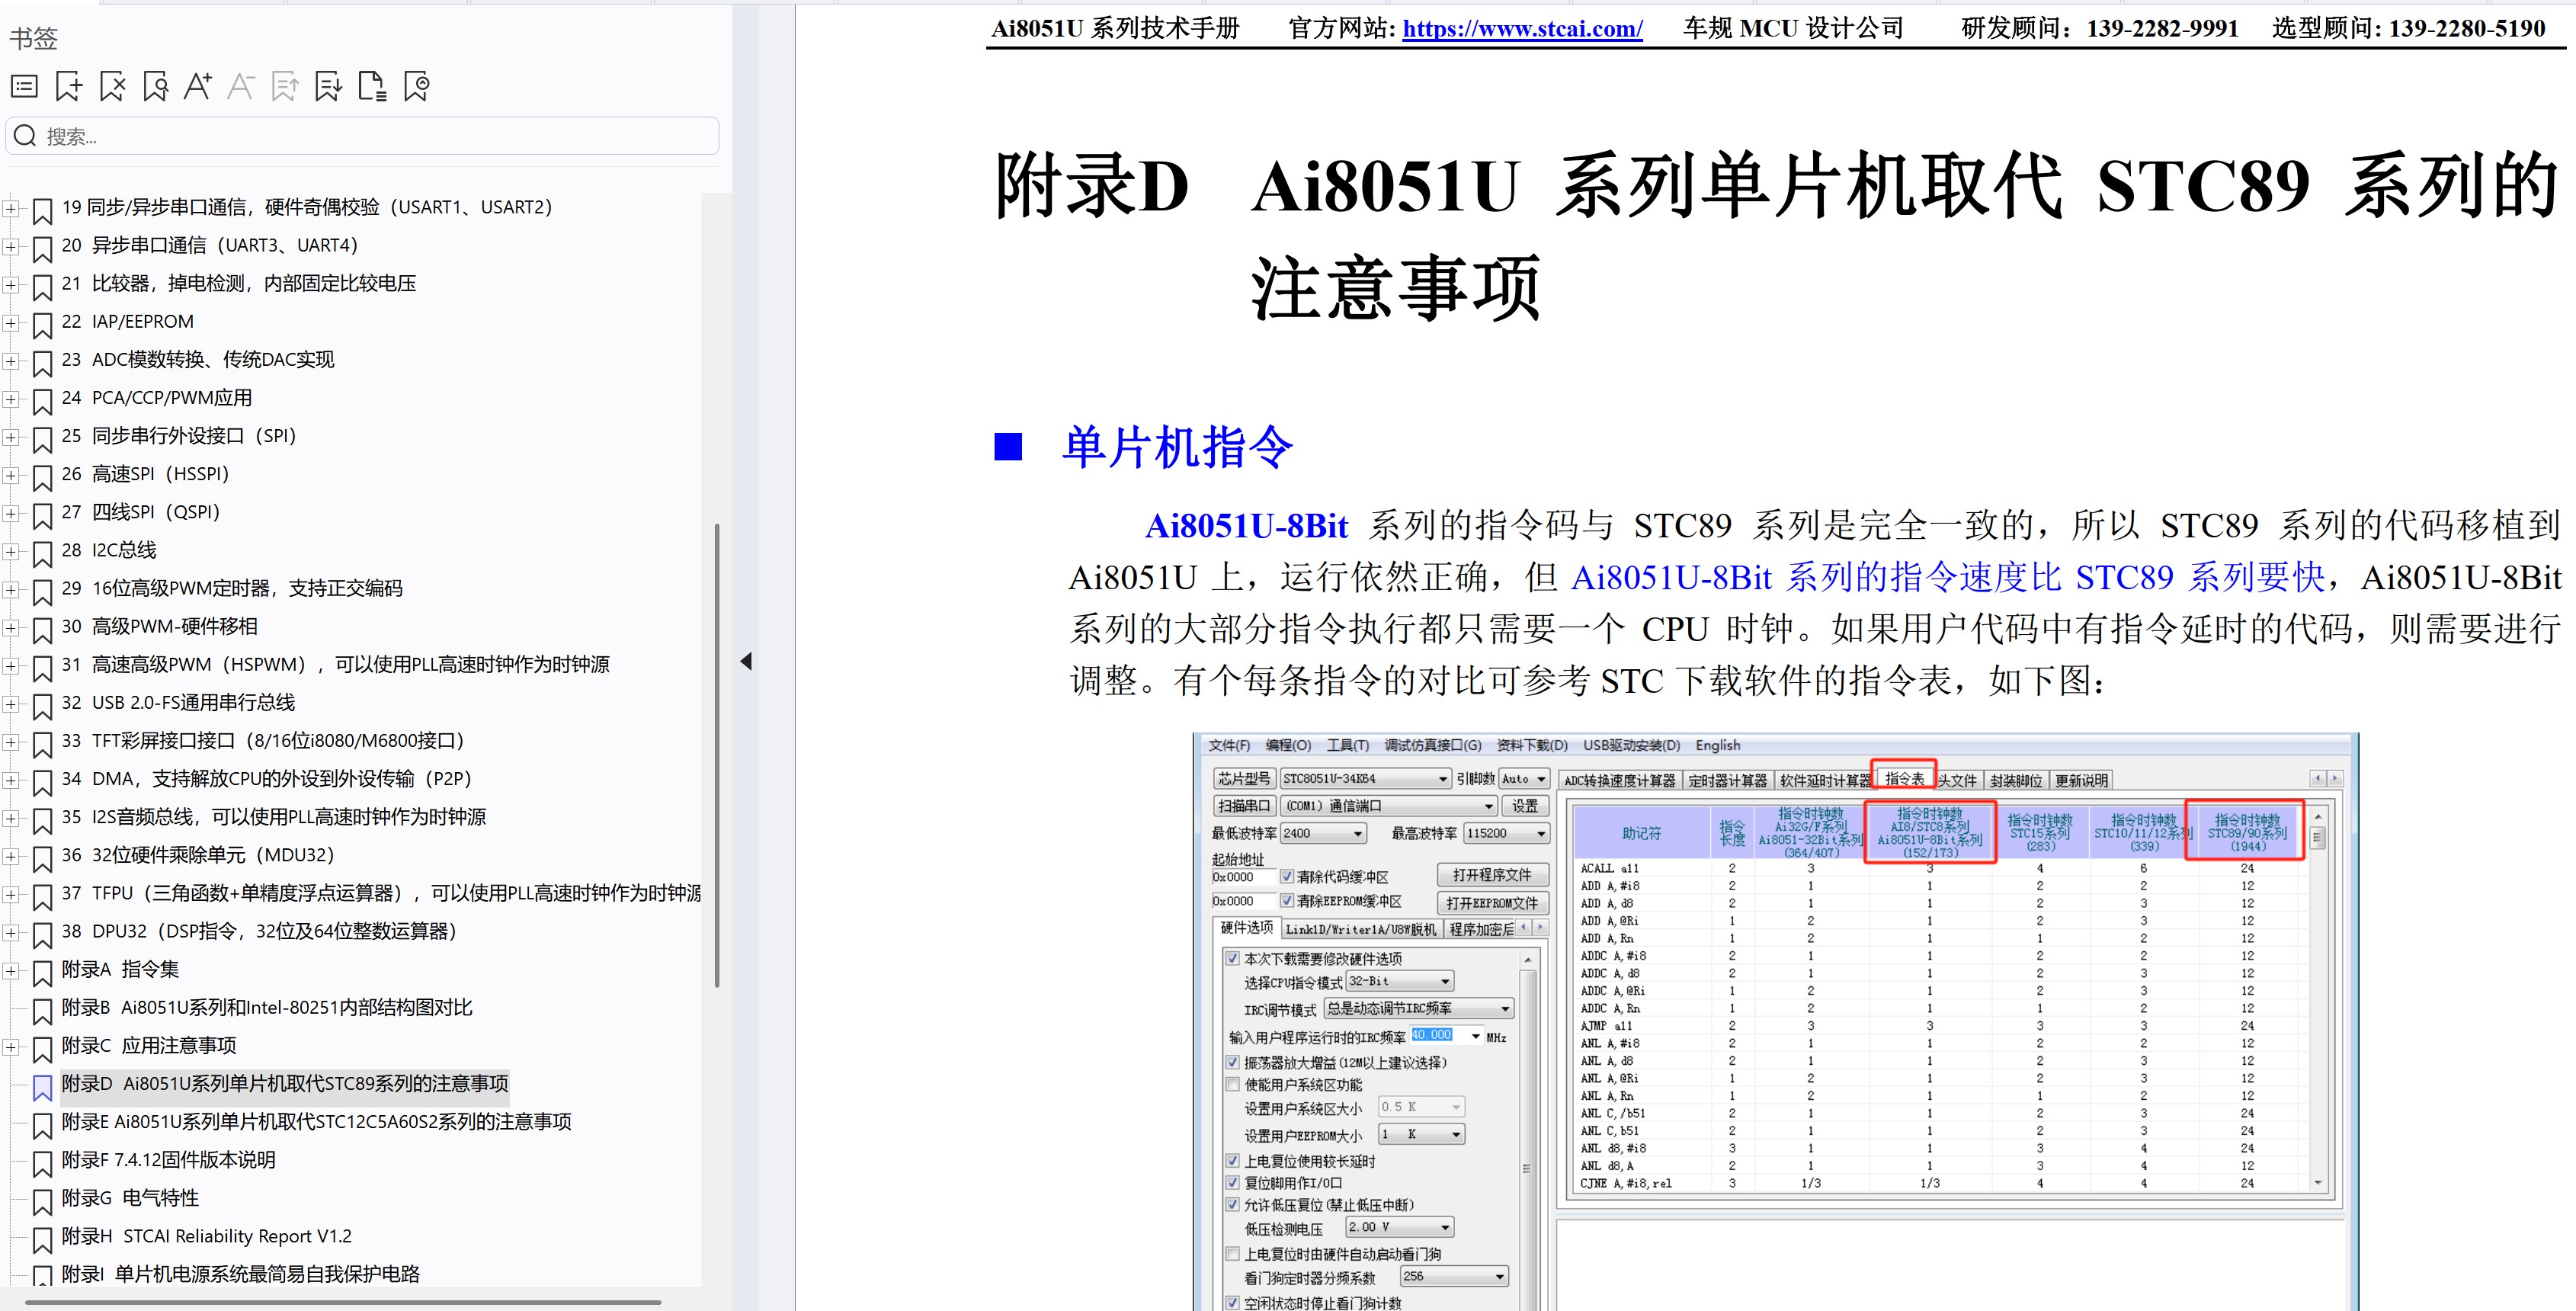Collapse the bookmarks panel with the arrow
The image size is (2576, 1311).
(x=745, y=661)
